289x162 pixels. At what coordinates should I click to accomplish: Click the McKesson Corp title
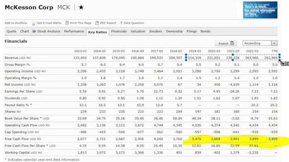[x=29, y=7]
